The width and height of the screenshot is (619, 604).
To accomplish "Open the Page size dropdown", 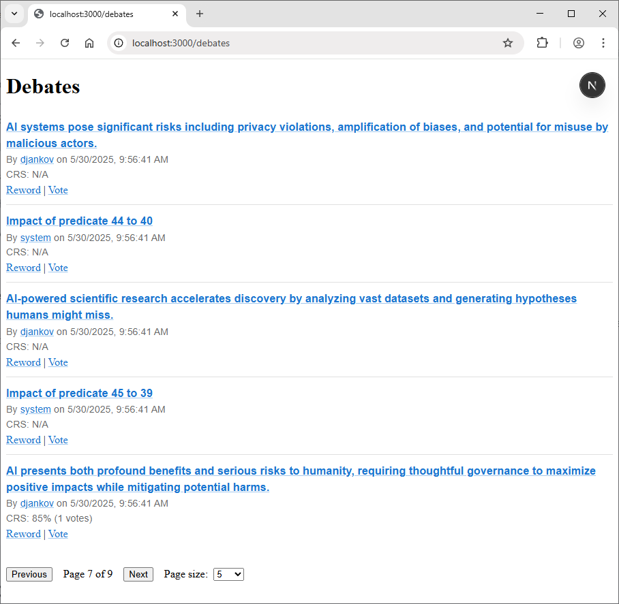I will point(228,575).
